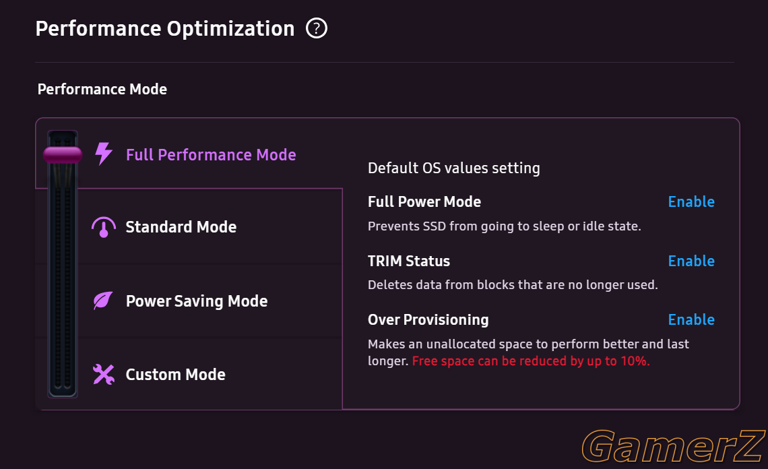Open the Performance Optimization help question mark icon
Viewport: 768px width, 469px height.
click(317, 28)
